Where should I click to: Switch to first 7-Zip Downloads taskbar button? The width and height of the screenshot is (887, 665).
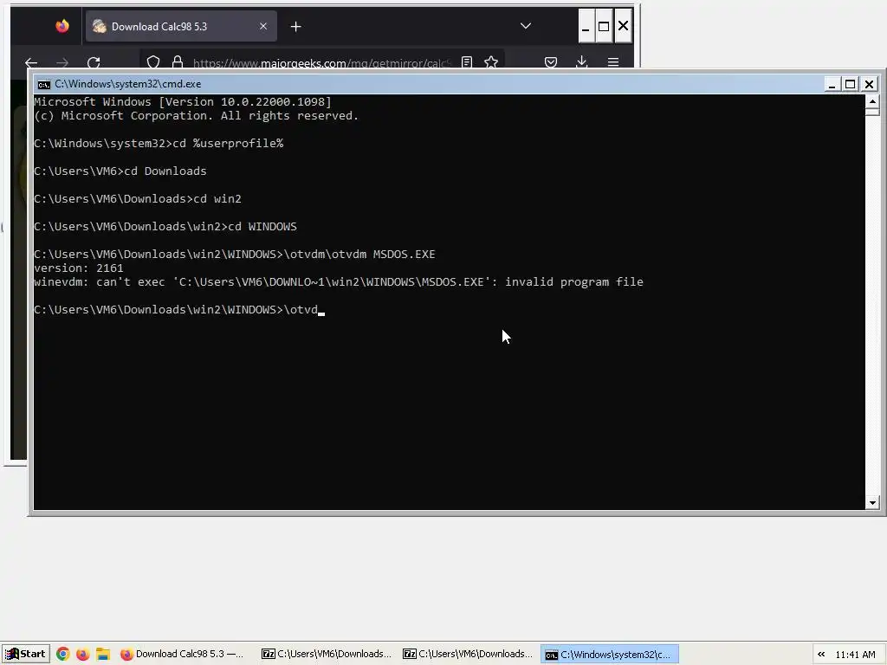[x=327, y=655]
